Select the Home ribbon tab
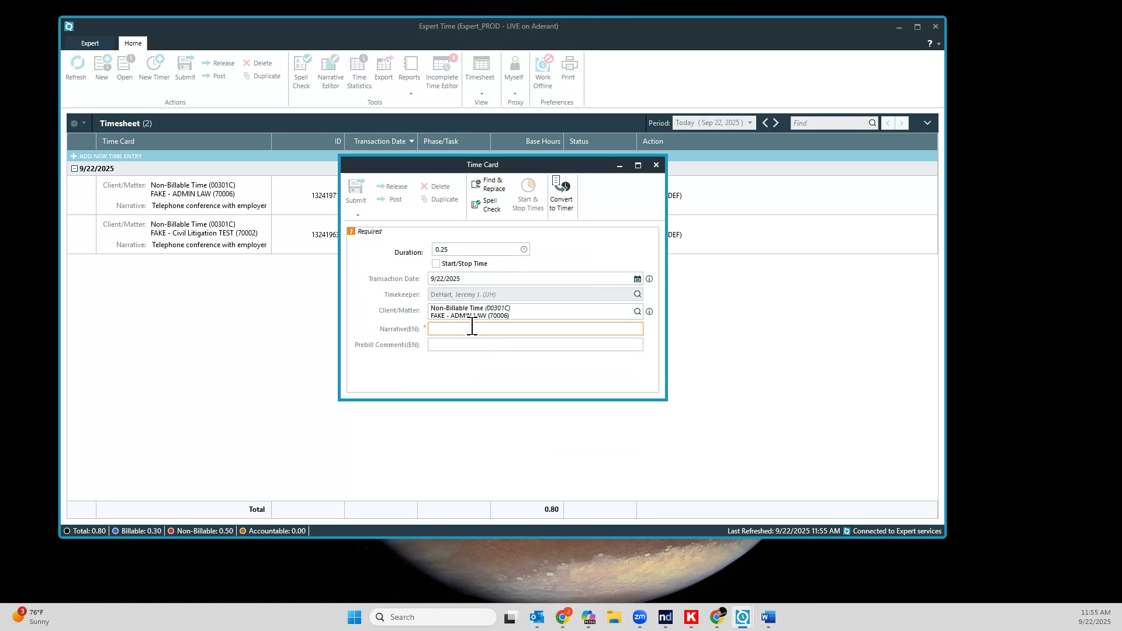The width and height of the screenshot is (1122, 631). pyautogui.click(x=133, y=43)
